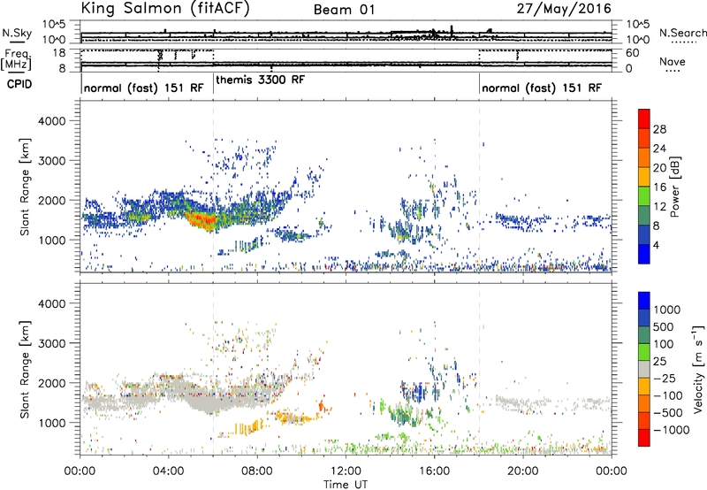This screenshot has width=707, height=490.
Task: Click the strong red-orange echo in power panel
Action: pos(204,220)
